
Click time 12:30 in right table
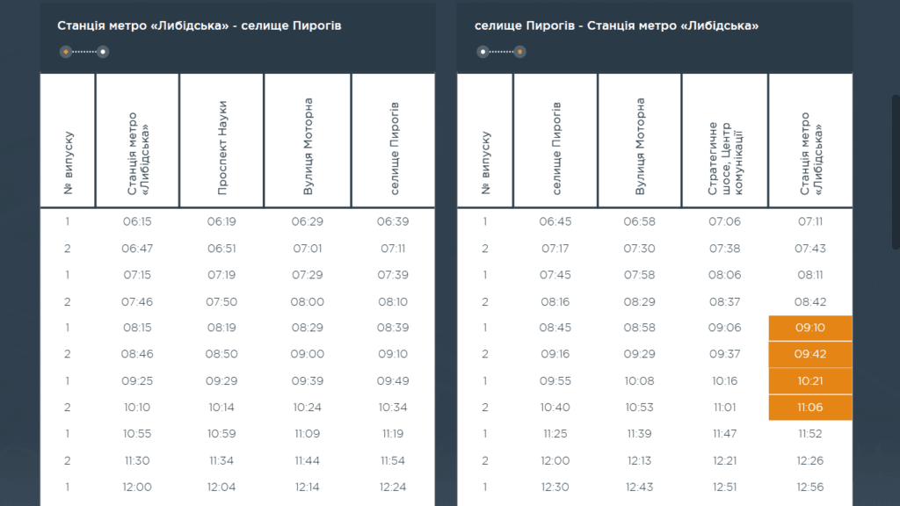[555, 487]
